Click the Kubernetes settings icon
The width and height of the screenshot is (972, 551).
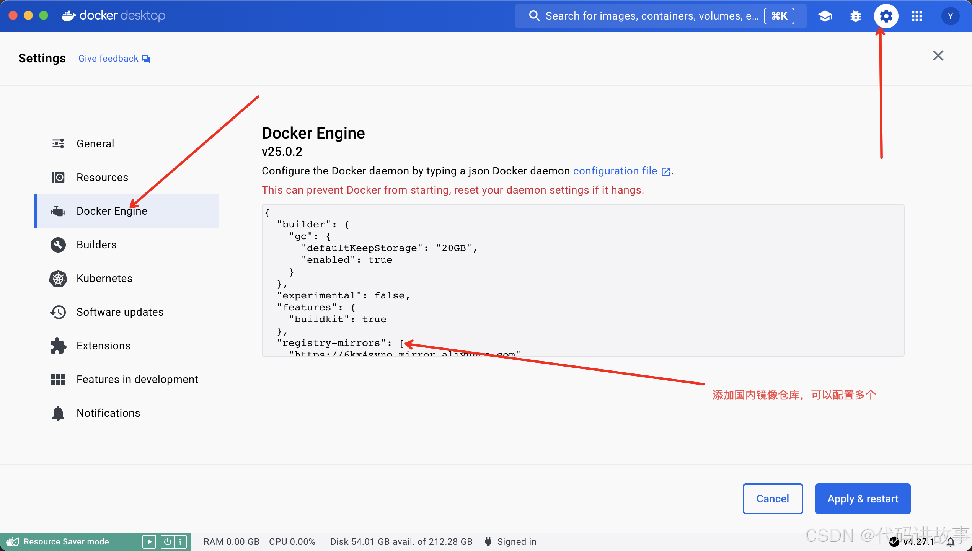tap(59, 278)
